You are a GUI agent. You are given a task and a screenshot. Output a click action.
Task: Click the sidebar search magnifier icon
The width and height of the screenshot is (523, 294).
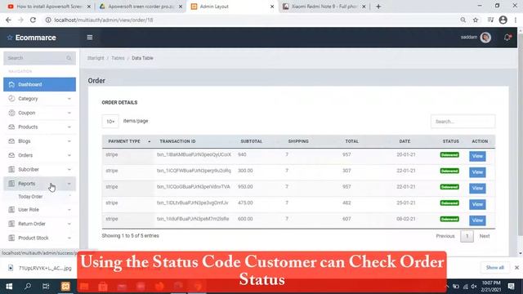69,58
